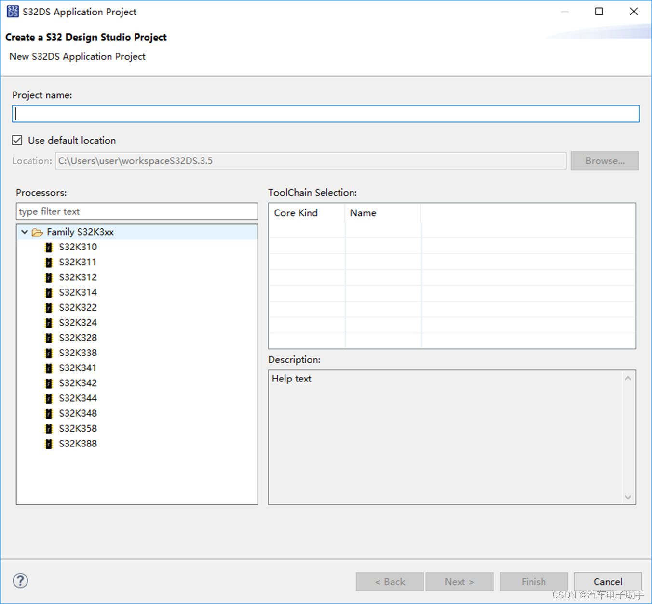Viewport: 652px width, 604px height.
Task: Click the Core Kind column header
Action: click(307, 213)
